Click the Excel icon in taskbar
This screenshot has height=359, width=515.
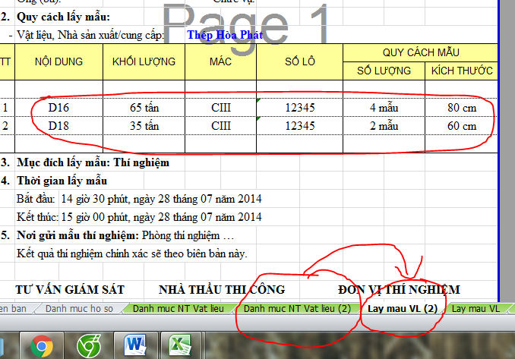(179, 345)
